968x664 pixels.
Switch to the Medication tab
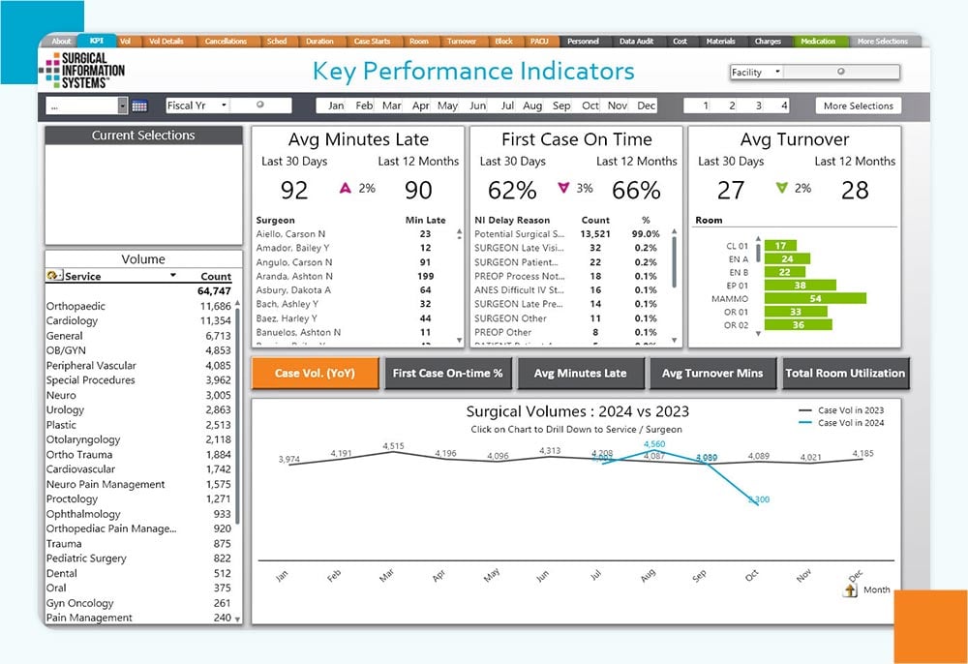819,42
